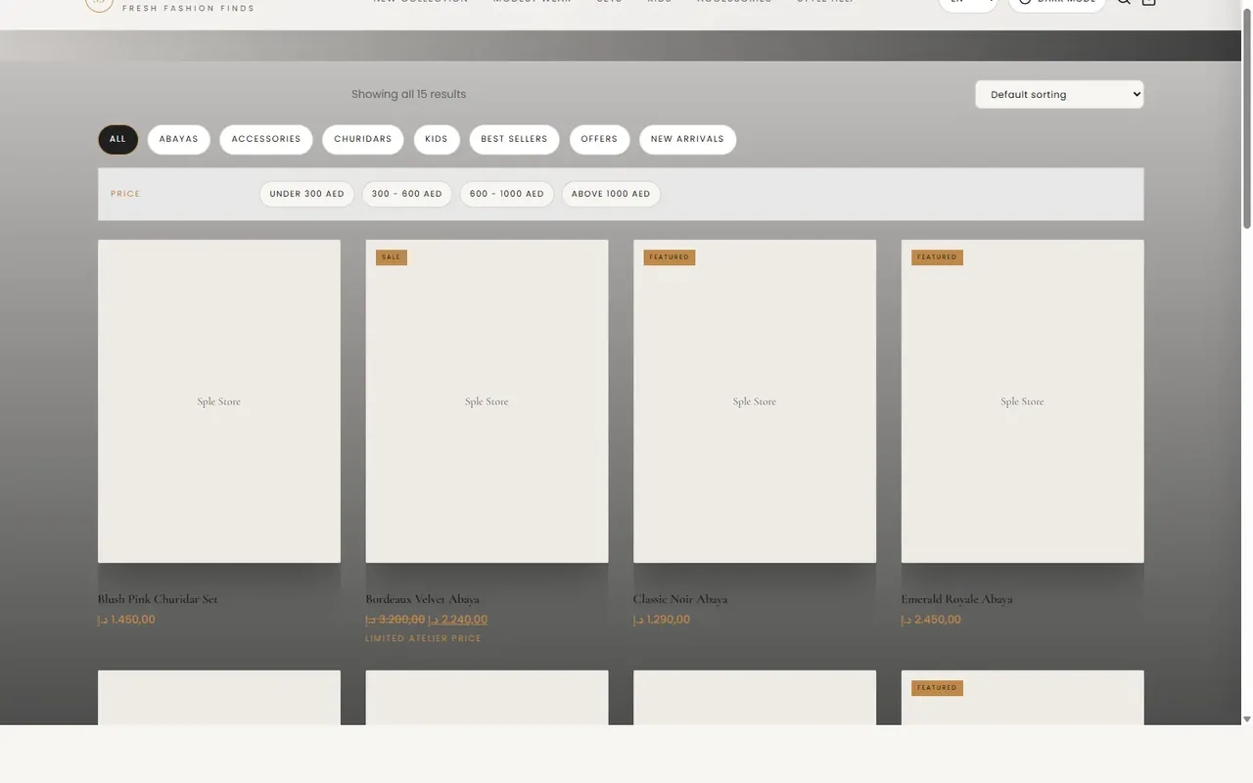The image size is (1253, 783).
Task: Click the page vertical scrollbar thumb
Action: [x=1246, y=117]
